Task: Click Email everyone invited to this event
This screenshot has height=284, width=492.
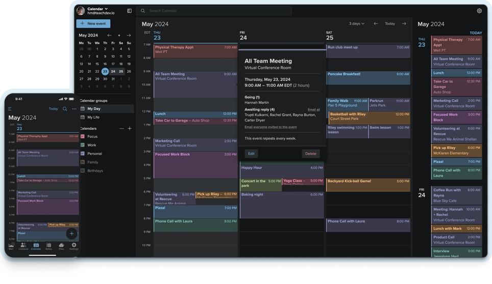Action: [x=270, y=127]
